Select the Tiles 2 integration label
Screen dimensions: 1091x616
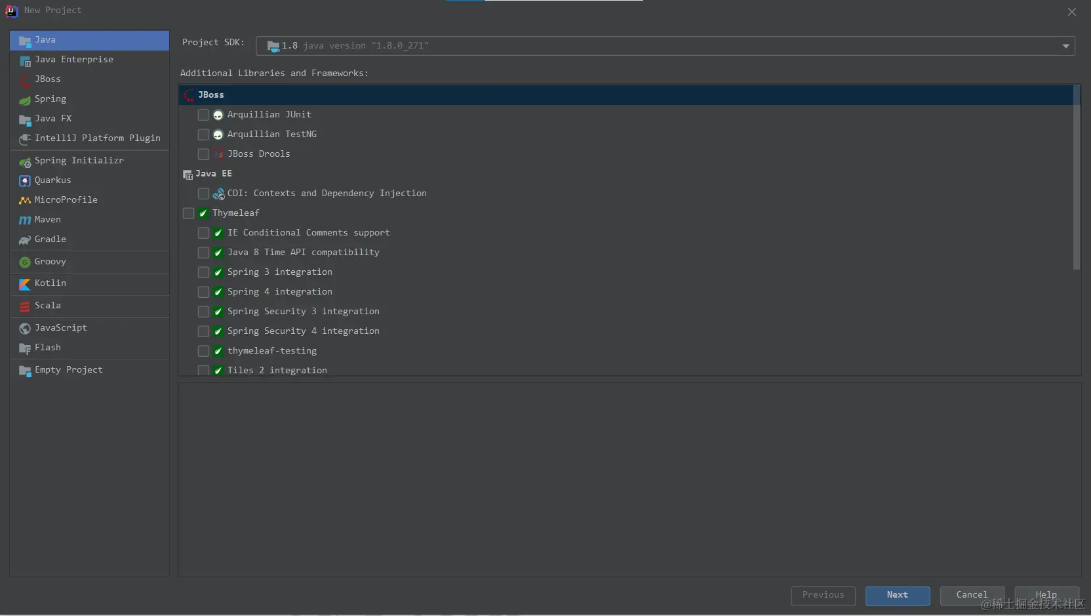pyautogui.click(x=277, y=371)
